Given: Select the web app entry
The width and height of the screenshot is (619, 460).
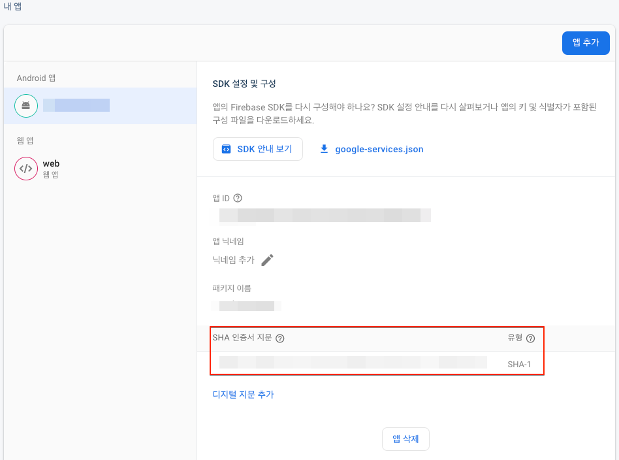Looking at the screenshot, I should tap(101, 169).
